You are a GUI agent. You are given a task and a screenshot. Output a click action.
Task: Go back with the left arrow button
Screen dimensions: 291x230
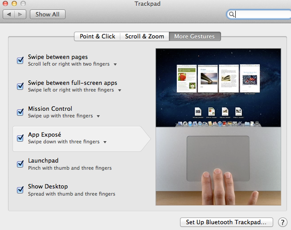[9, 14]
